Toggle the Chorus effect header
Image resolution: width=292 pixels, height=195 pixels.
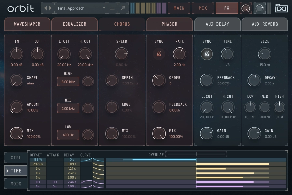122,24
